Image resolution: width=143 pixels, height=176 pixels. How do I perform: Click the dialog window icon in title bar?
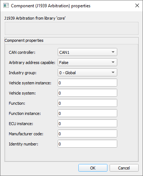[x=6, y=5]
